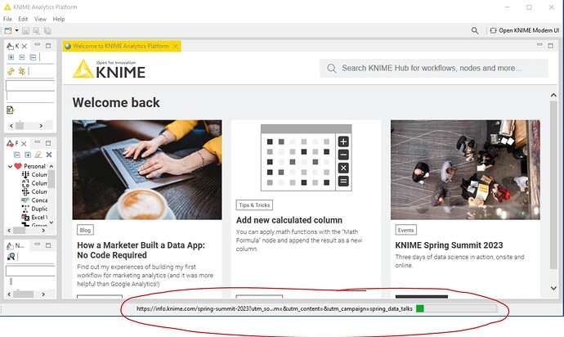
Task: Click Collapse All in Favorite Nodes toolbar
Action: point(17,155)
